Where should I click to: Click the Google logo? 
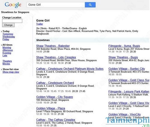[13, 5]
